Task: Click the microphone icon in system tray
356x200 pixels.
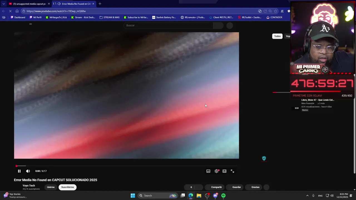Action: pos(313,196)
